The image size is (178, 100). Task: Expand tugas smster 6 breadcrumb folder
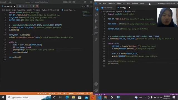tap(113, 11)
